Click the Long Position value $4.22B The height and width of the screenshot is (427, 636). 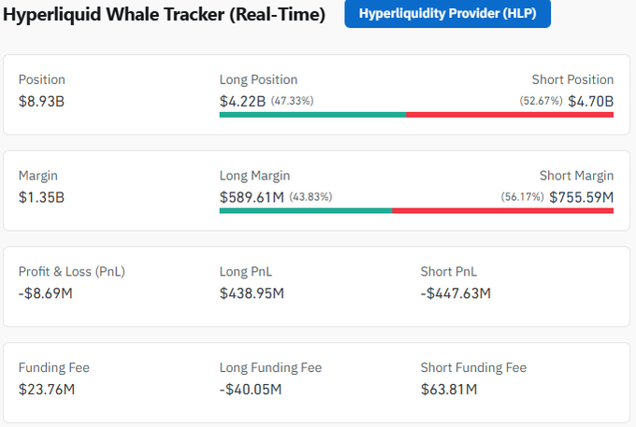242,101
